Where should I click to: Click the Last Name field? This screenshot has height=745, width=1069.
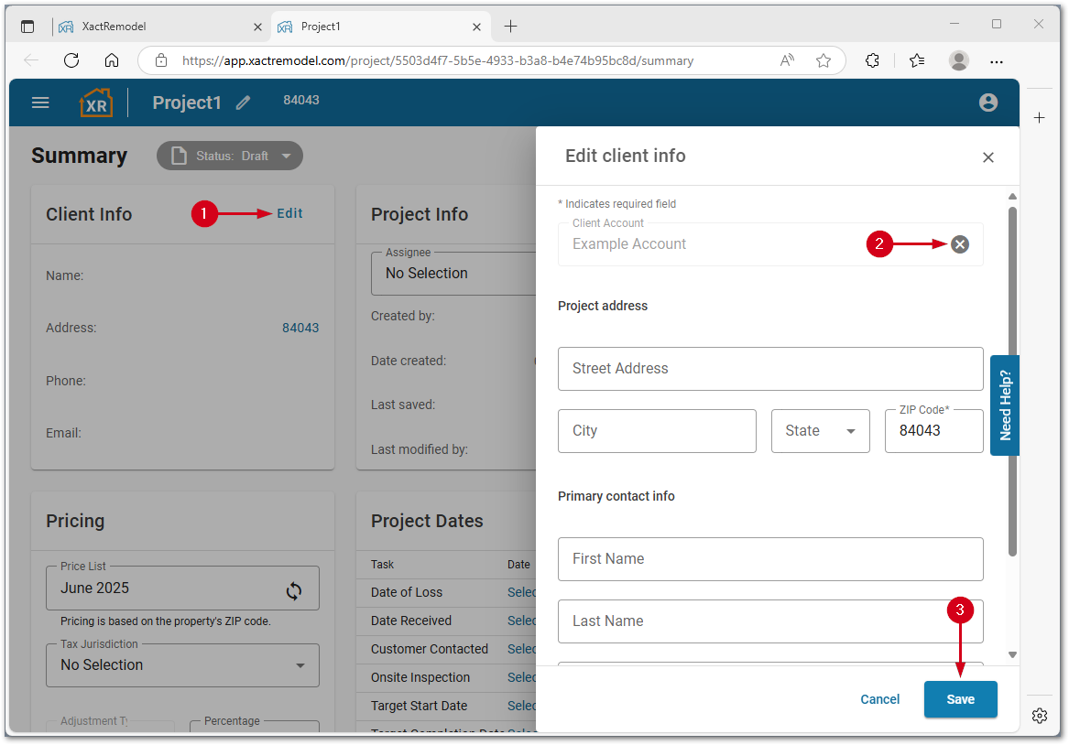770,621
